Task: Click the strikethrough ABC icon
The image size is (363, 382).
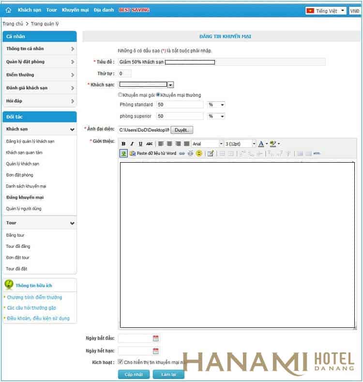Action: pyautogui.click(x=149, y=144)
